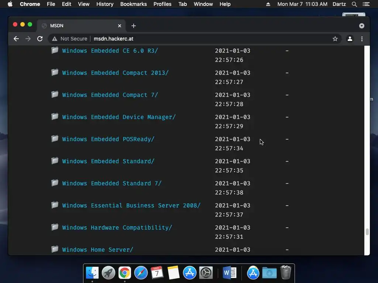
Task: Open Launchpad from the Dock
Action: click(x=109, y=273)
